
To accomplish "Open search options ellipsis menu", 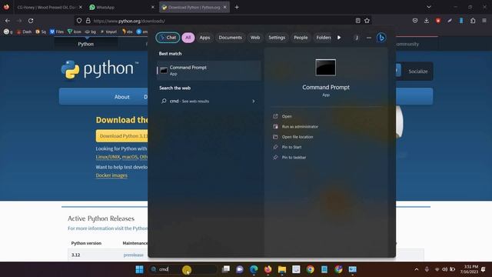I will (369, 38).
